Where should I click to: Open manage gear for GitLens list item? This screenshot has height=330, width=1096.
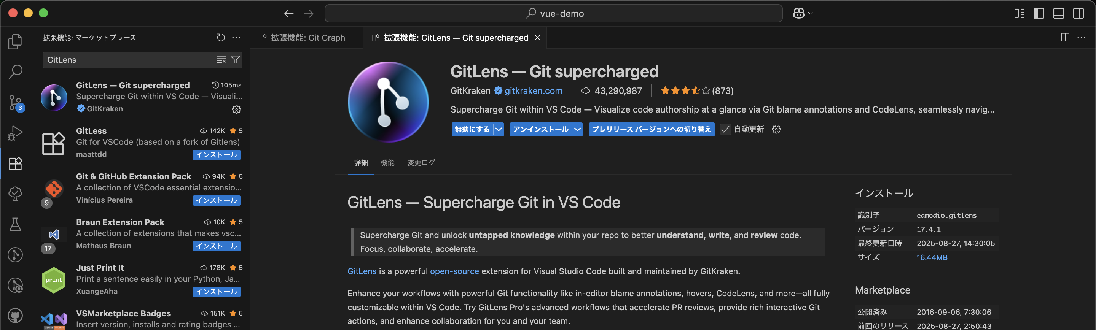236,109
